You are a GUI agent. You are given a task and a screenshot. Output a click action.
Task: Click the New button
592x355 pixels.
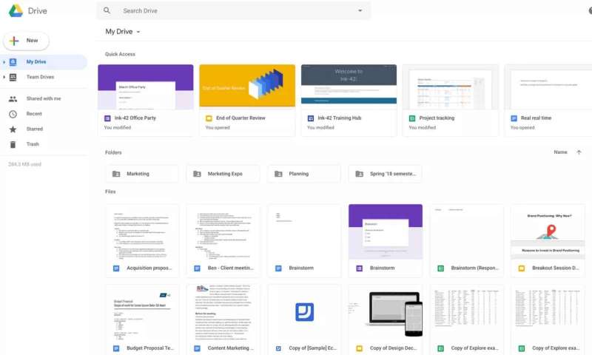(27, 41)
